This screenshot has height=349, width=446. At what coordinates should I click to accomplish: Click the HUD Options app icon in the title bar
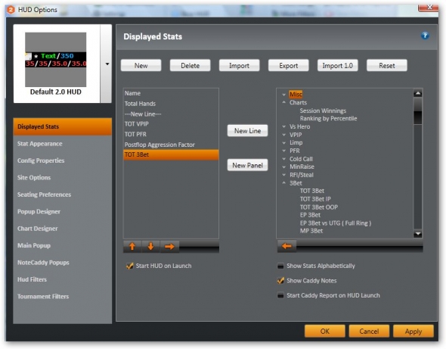pyautogui.click(x=11, y=10)
